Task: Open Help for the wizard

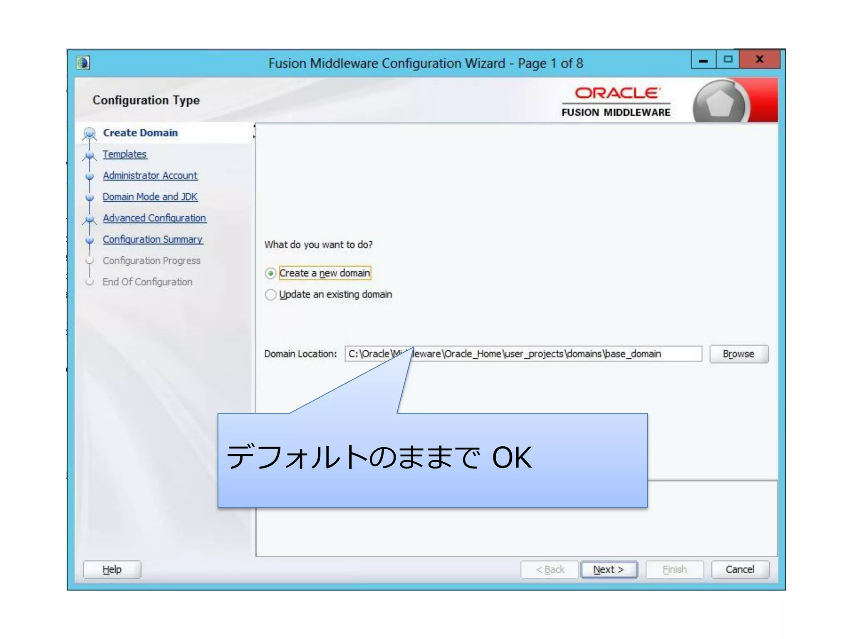Action: coord(112,569)
